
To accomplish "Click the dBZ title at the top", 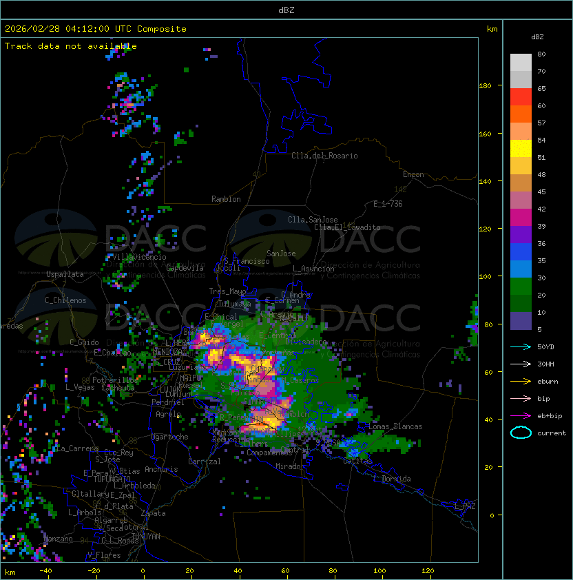I will [286, 10].
